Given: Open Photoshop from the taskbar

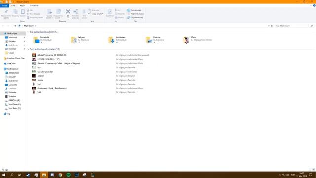Looking at the screenshot, I should (77, 175).
